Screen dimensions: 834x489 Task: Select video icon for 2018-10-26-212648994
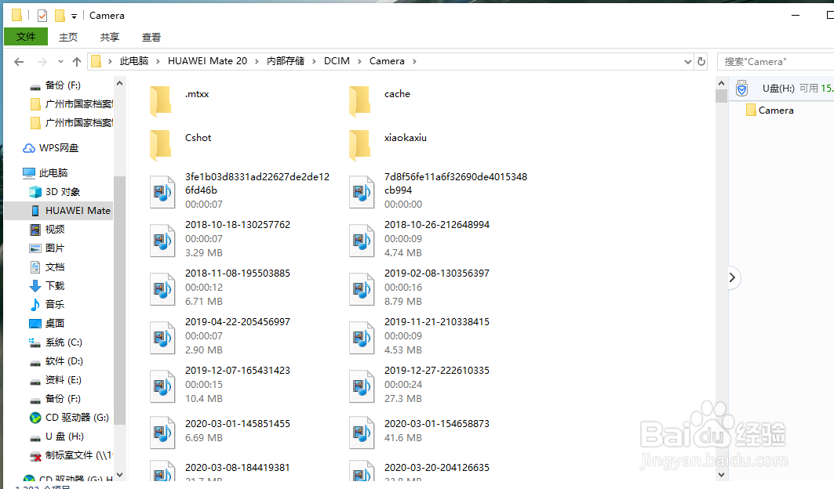click(362, 241)
